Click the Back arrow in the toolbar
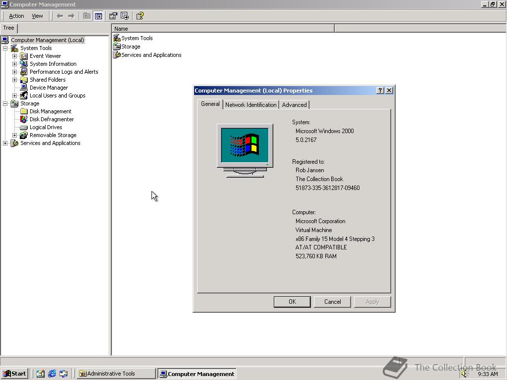The height and width of the screenshot is (380, 507). [60, 16]
